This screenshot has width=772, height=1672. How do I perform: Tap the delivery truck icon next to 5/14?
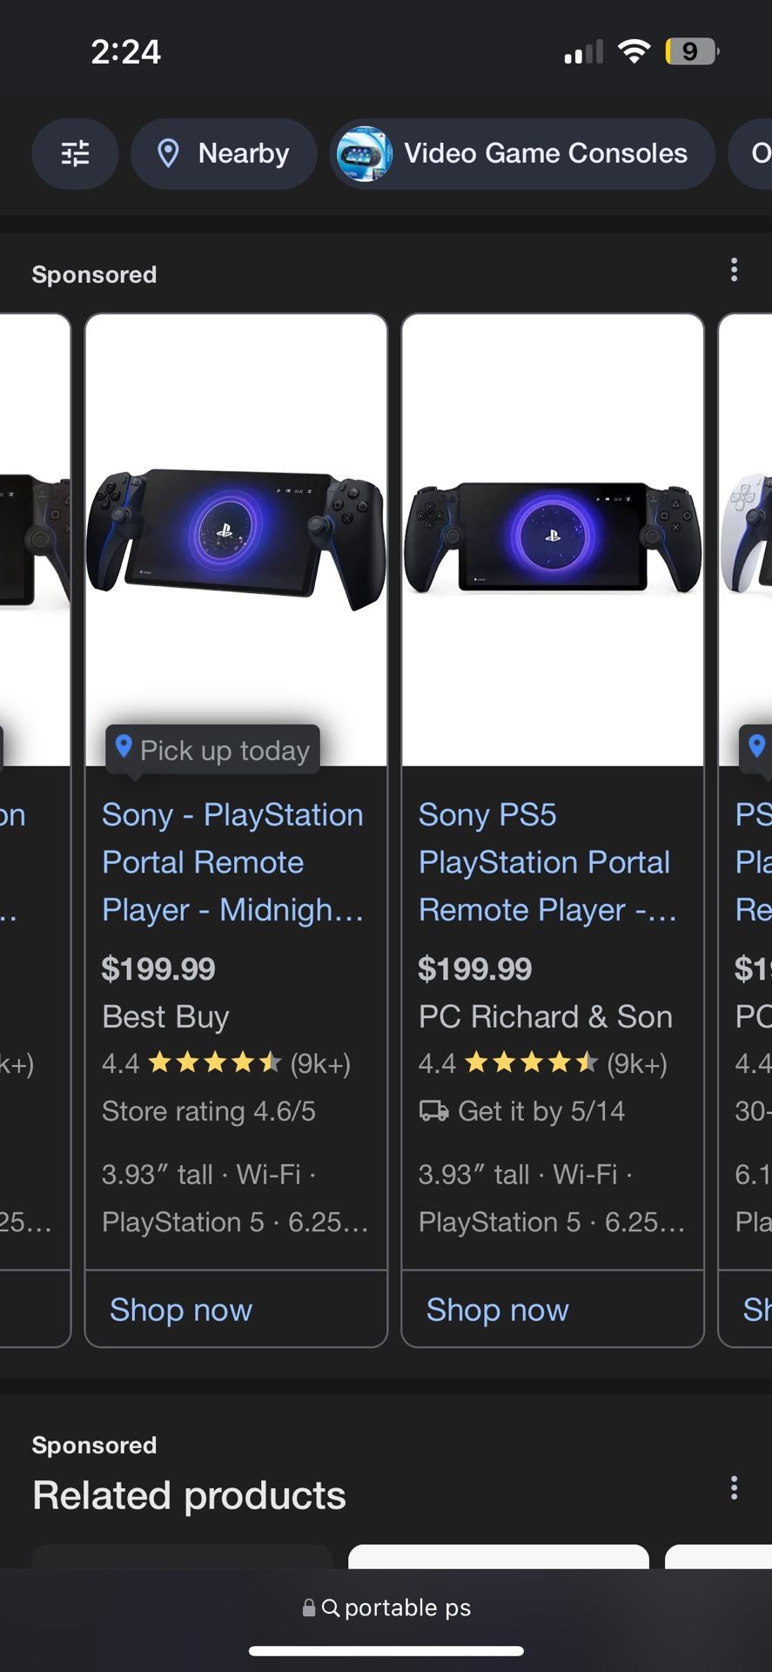(434, 1111)
